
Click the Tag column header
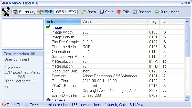153,21
